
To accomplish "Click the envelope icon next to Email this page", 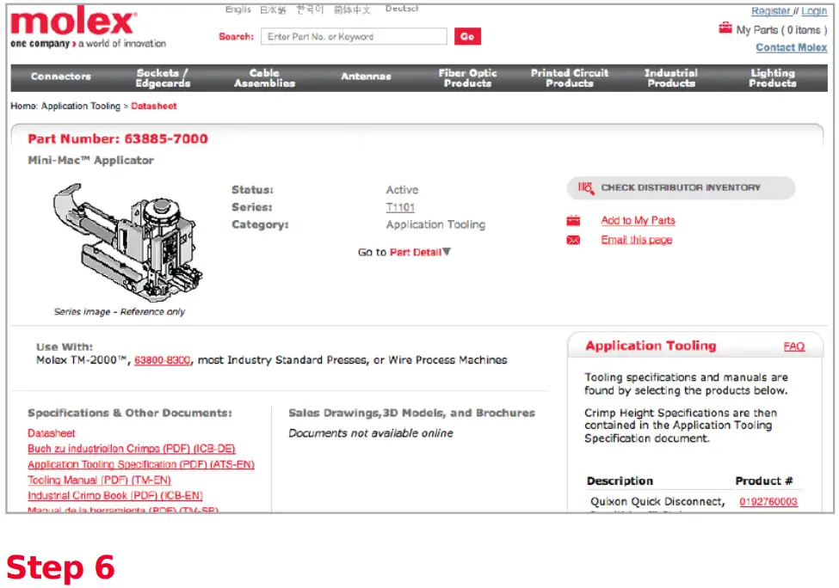I will tap(573, 240).
